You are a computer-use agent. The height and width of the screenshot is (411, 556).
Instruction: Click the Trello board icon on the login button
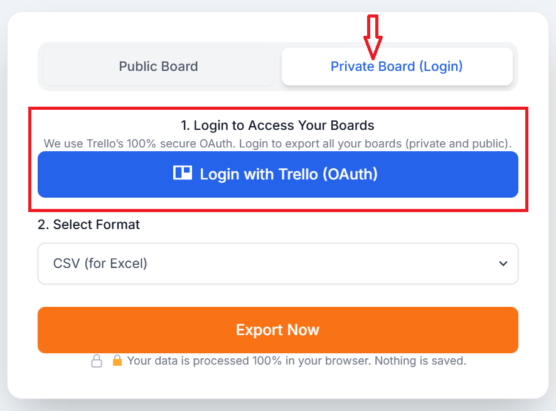tap(182, 174)
